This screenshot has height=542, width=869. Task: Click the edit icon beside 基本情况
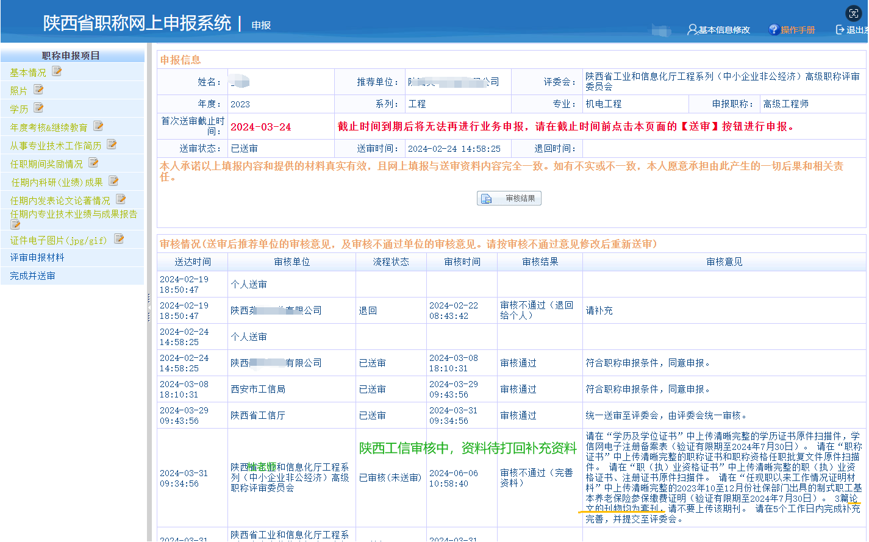(57, 71)
